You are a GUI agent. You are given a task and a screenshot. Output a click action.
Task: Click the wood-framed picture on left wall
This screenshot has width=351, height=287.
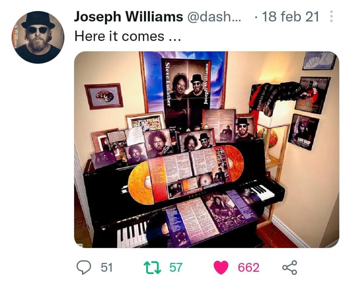[104, 96]
